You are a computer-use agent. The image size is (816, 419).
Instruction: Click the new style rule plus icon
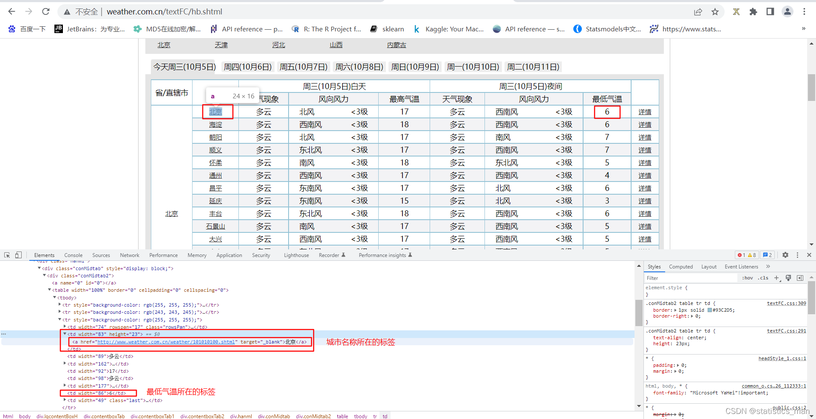(x=777, y=278)
